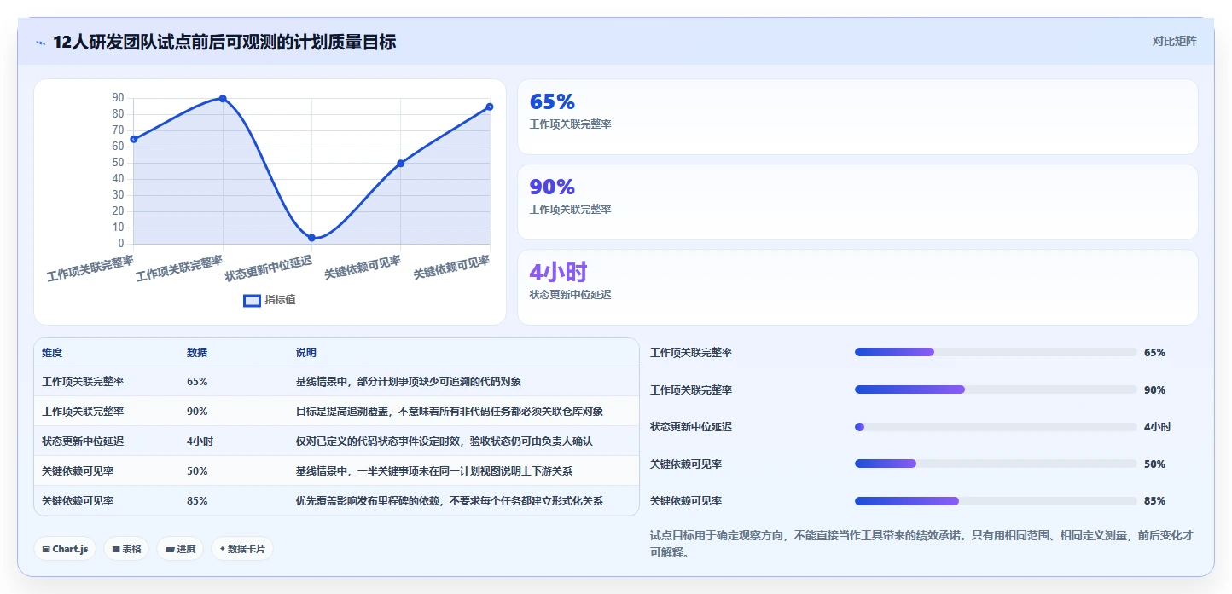The height and width of the screenshot is (594, 1232).
Task: Click the 说明 table column header
Action: click(x=306, y=353)
